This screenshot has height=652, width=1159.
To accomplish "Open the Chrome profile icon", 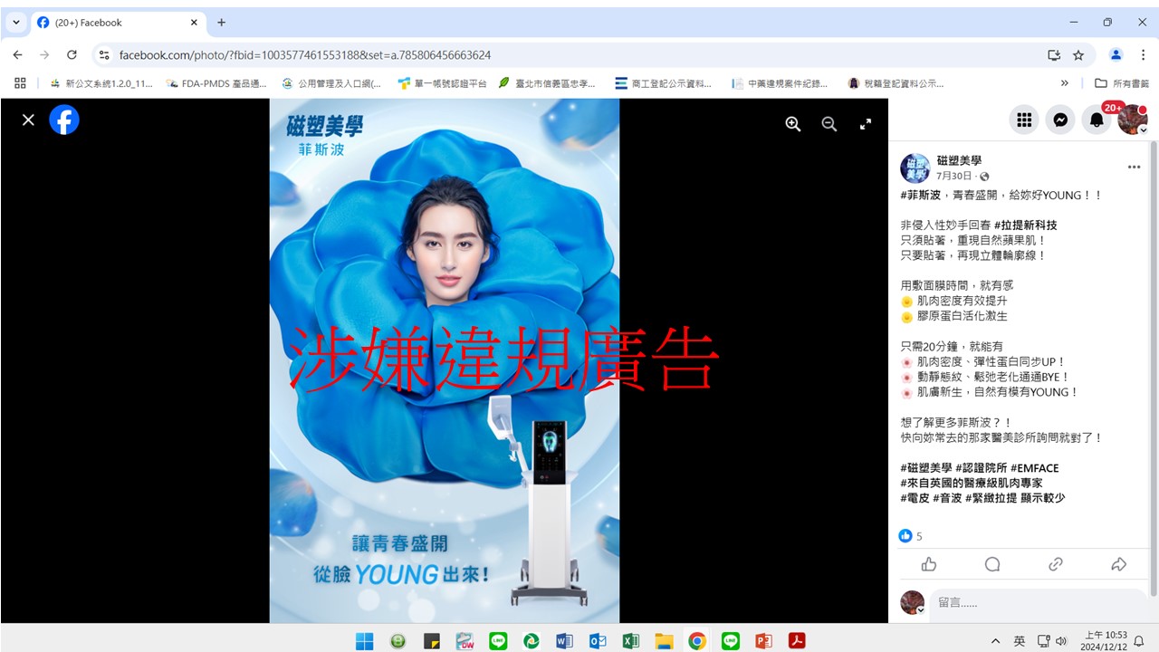I will [1116, 55].
